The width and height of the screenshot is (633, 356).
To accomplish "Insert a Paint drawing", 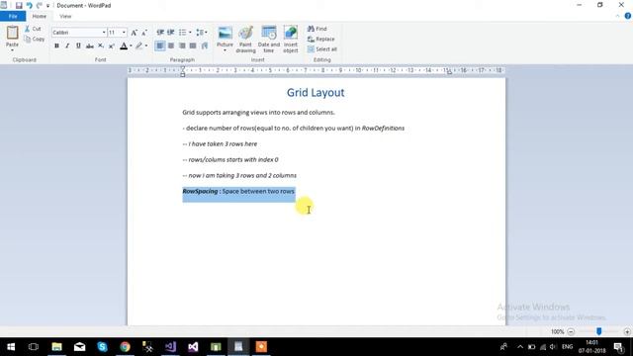I will pyautogui.click(x=245, y=40).
